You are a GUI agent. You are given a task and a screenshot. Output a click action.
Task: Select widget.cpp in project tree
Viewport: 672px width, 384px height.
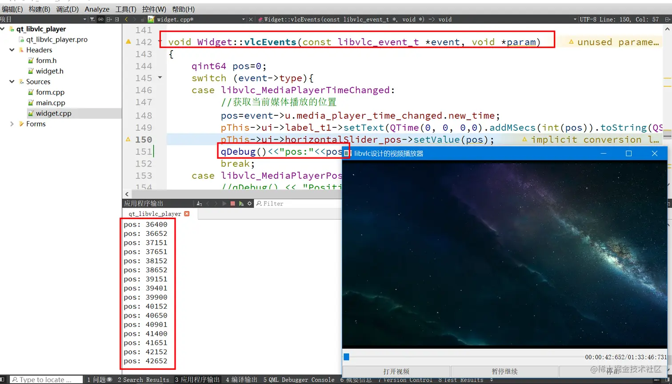coord(54,114)
